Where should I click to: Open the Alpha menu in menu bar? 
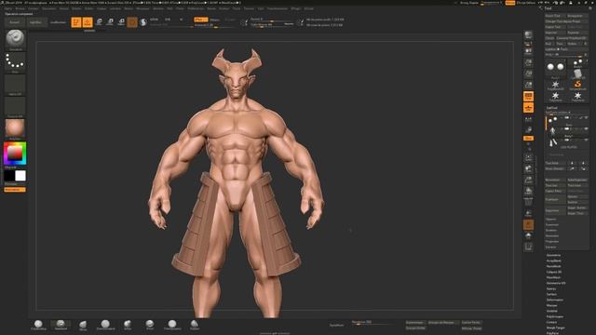point(8,8)
